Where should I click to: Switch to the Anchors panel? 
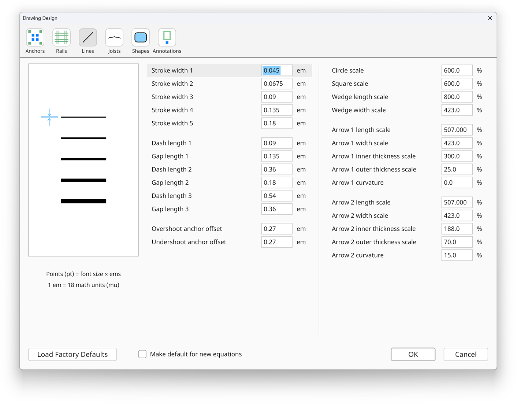click(35, 41)
